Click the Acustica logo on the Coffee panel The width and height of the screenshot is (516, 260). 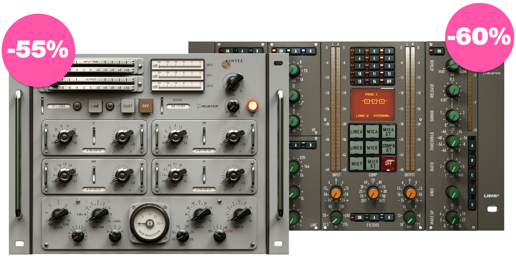pos(207,106)
